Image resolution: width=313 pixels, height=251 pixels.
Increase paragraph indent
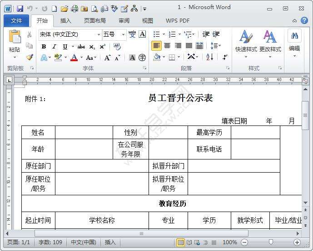click(x=216, y=34)
